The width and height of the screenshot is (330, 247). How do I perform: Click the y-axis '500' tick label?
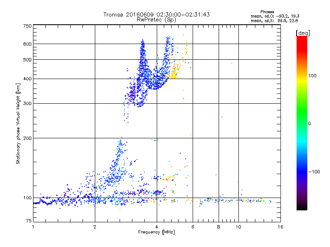pos(27,60)
